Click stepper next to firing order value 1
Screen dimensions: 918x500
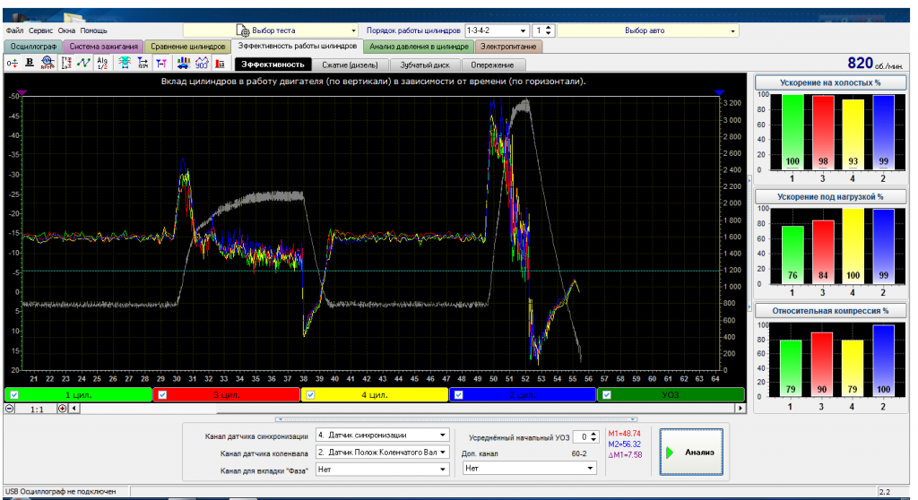[x=549, y=30]
